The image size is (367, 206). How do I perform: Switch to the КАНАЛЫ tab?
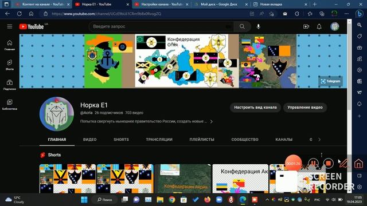pos(284,140)
